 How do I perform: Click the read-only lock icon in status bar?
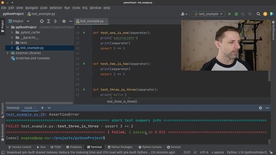[x=271, y=152]
